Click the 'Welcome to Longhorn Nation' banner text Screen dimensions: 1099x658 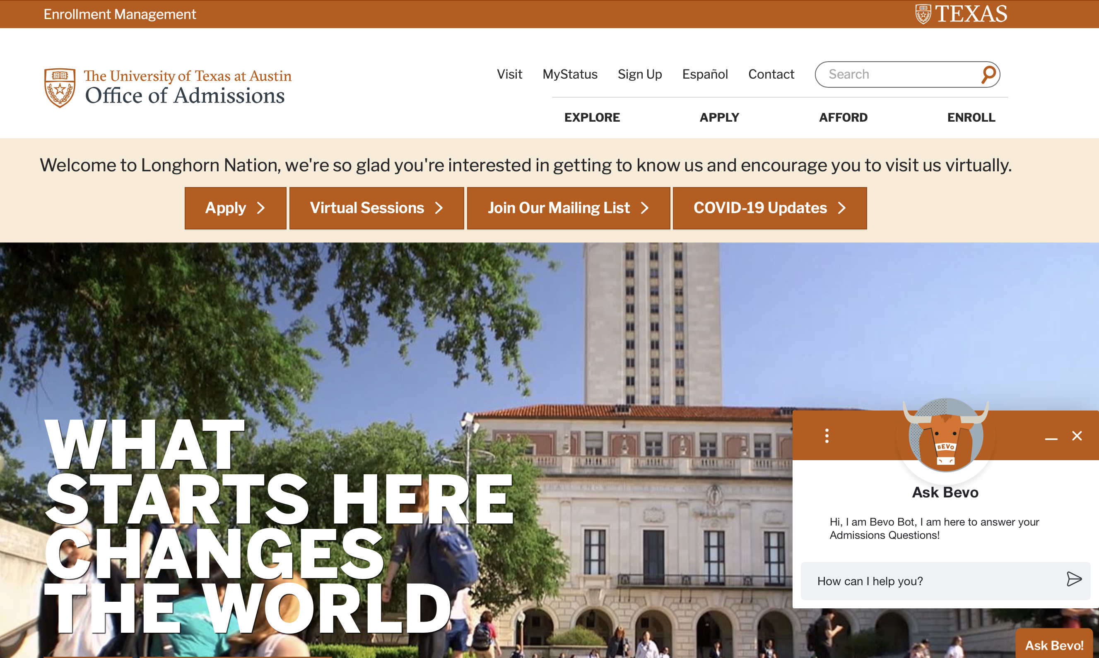click(x=526, y=166)
